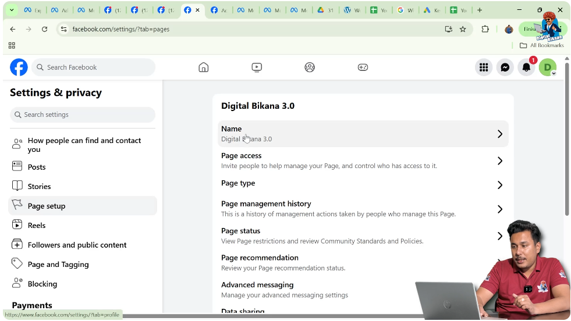This screenshot has height=321, width=571.
Task: Expand the Page access row chevron
Action: point(500,161)
